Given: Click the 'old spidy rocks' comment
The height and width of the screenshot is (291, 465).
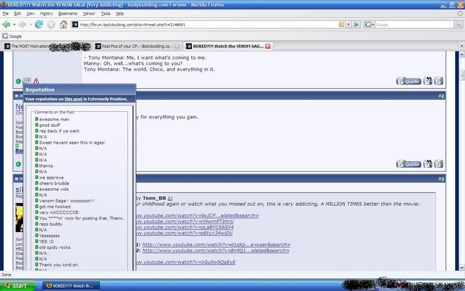Looking at the screenshot, I should [x=55, y=247].
